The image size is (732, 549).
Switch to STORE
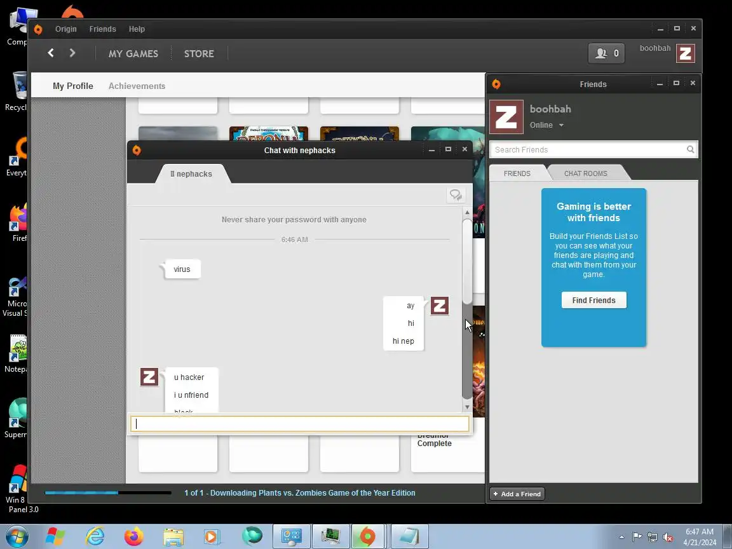point(199,53)
